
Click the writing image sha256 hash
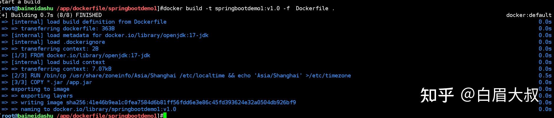click(181, 103)
